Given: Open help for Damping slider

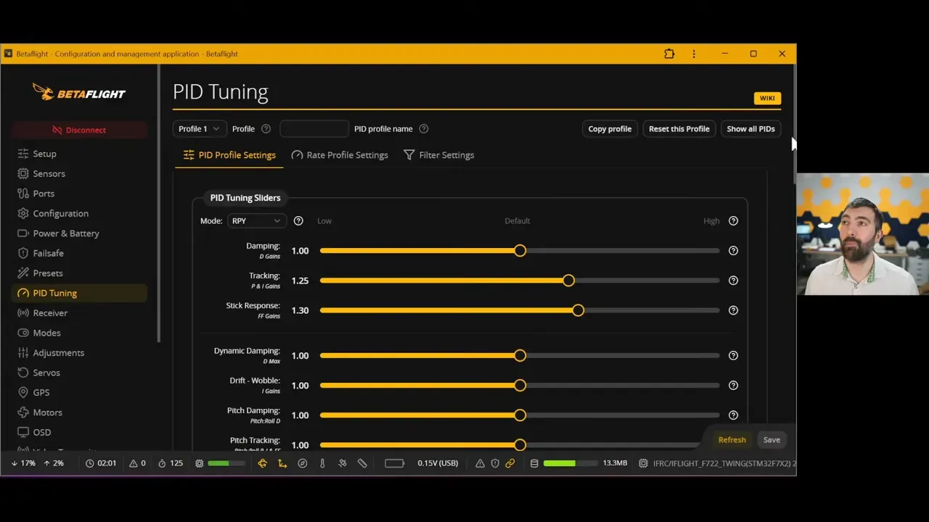Looking at the screenshot, I should tap(733, 251).
